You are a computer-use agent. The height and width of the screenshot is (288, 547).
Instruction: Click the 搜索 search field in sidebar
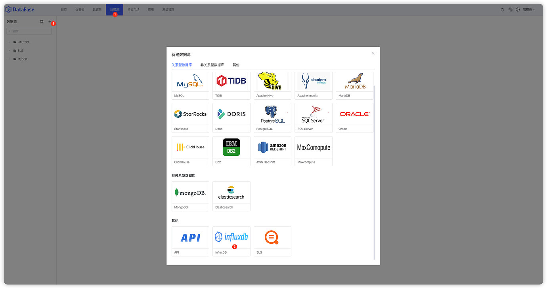(29, 31)
